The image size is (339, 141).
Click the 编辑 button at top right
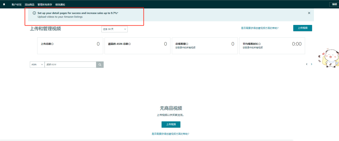click(x=334, y=4)
